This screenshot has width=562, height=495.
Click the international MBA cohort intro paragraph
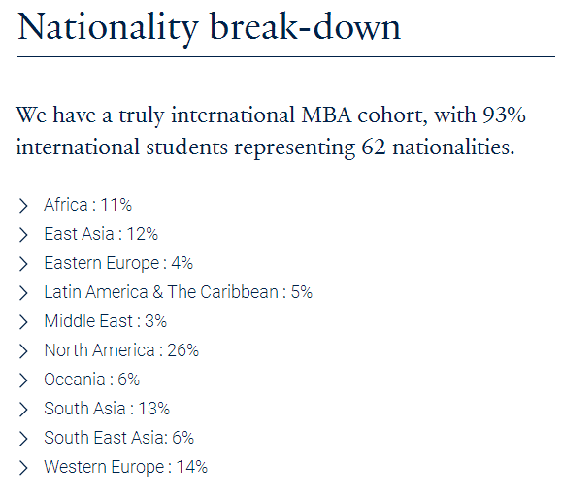click(271, 131)
